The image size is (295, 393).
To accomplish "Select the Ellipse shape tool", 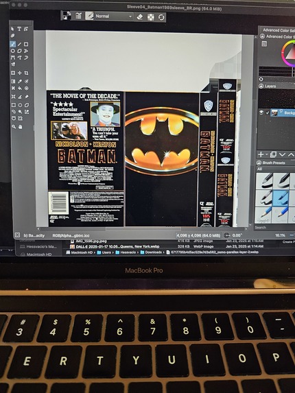I will 13,51.
